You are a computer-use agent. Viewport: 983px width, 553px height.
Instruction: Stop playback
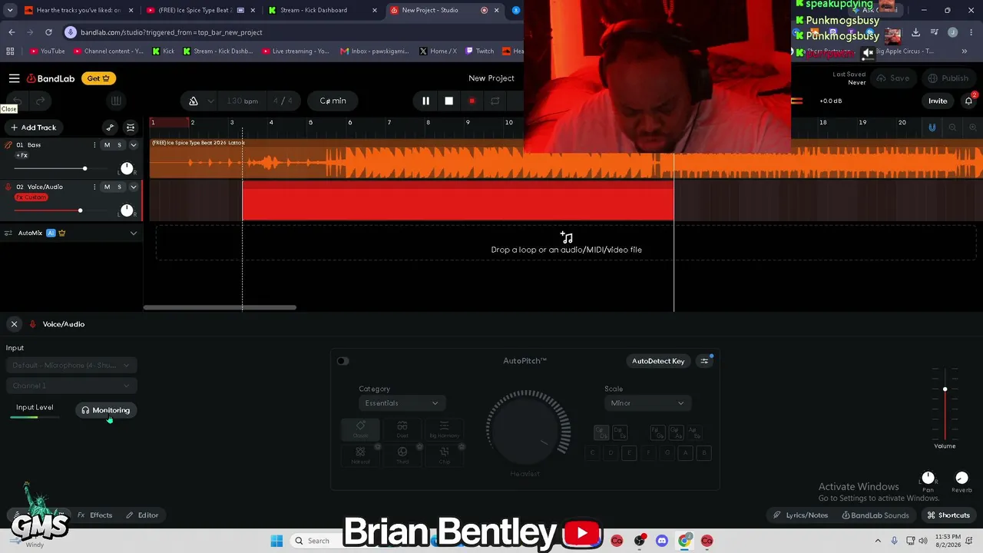coord(448,101)
